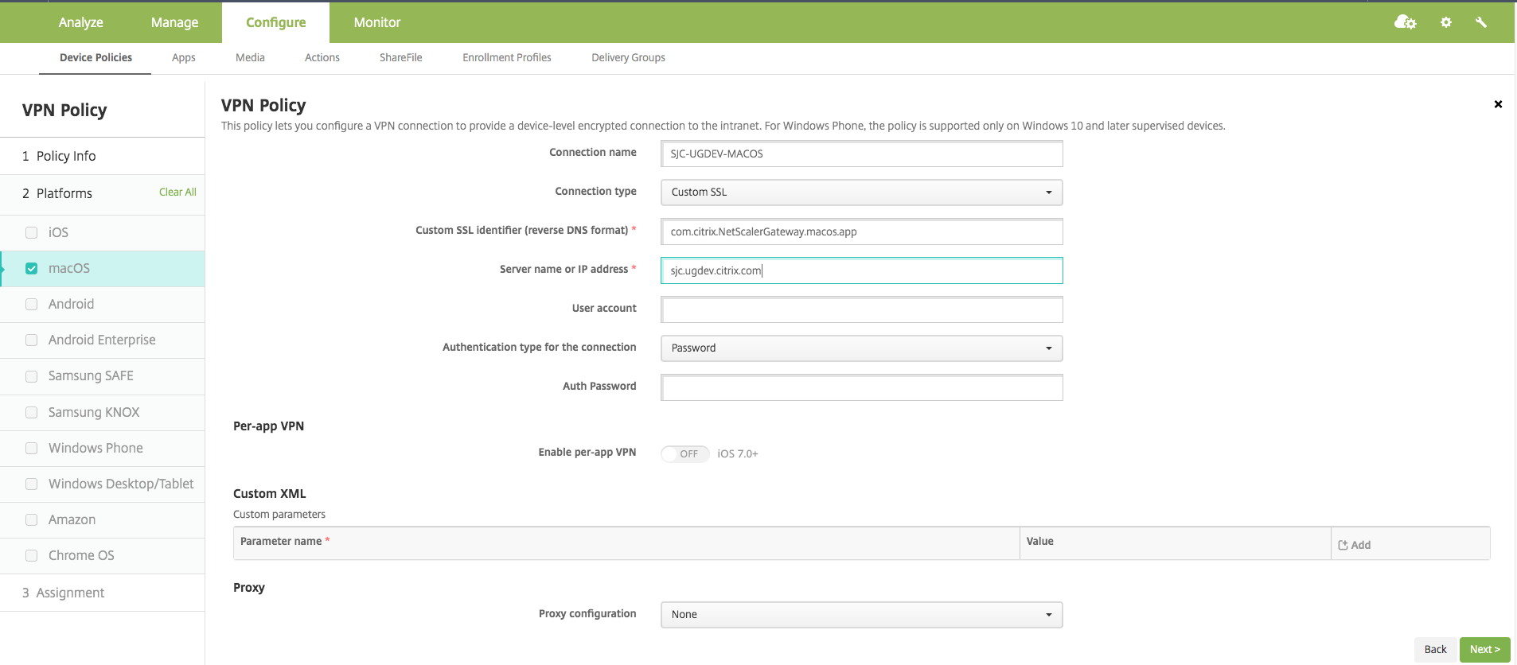The width and height of the screenshot is (1517, 665).
Task: Open the Enrollment Profiles subtab
Action: tap(507, 57)
